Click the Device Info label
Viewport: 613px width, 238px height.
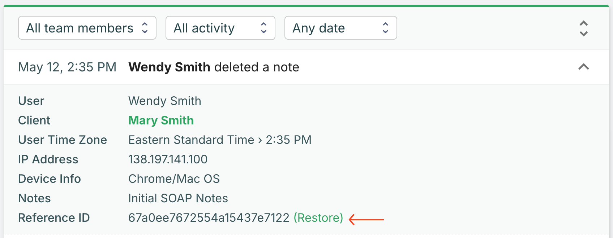[50, 179]
